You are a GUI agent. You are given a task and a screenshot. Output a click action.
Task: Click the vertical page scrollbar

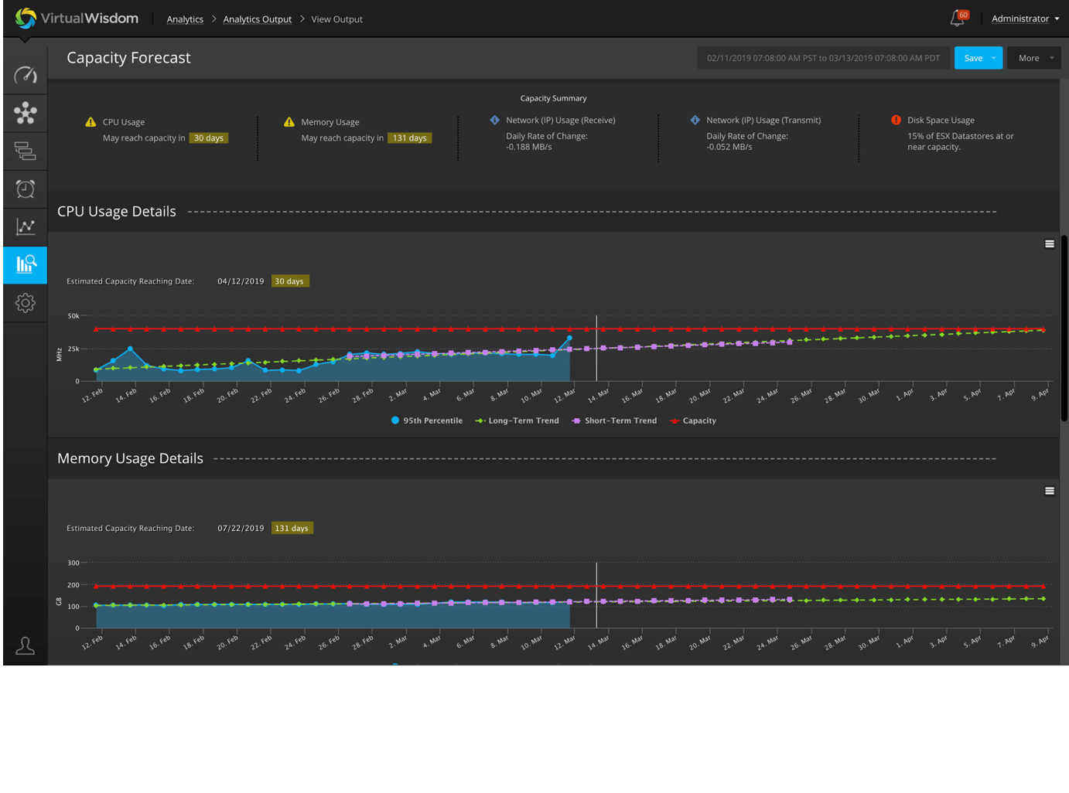pos(1064,328)
